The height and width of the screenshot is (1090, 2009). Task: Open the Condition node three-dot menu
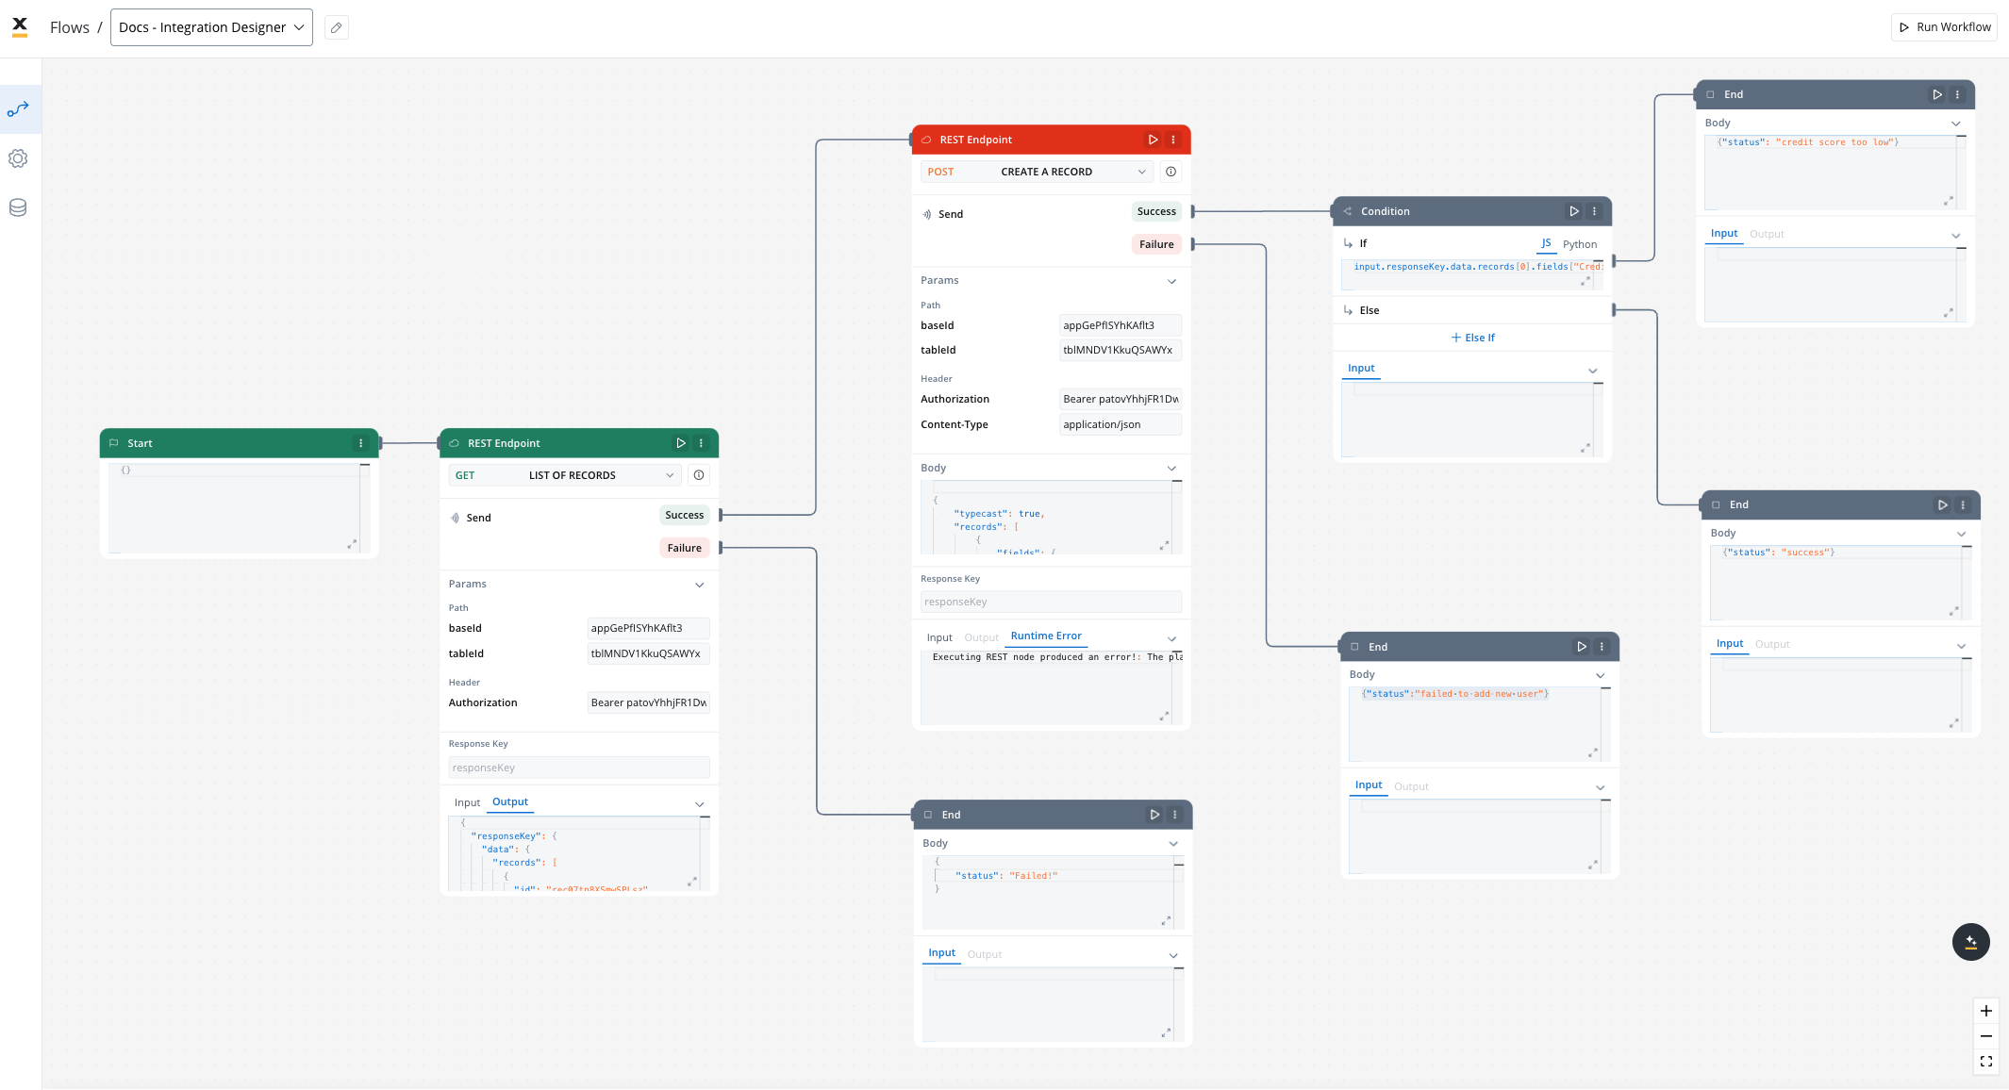(1595, 211)
